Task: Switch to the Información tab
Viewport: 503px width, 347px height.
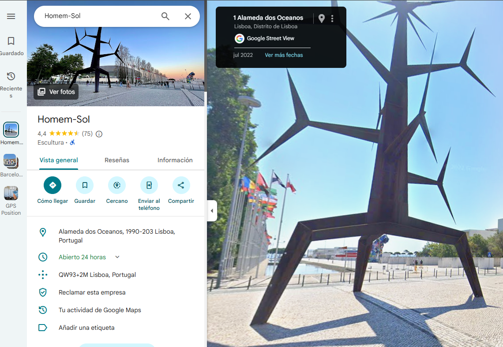Action: coord(175,160)
